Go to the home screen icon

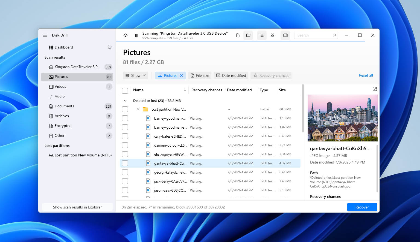coord(126,35)
